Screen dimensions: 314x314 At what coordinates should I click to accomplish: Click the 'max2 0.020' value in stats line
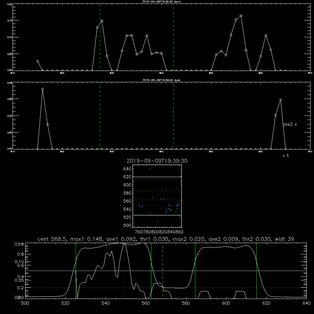pyautogui.click(x=189, y=239)
